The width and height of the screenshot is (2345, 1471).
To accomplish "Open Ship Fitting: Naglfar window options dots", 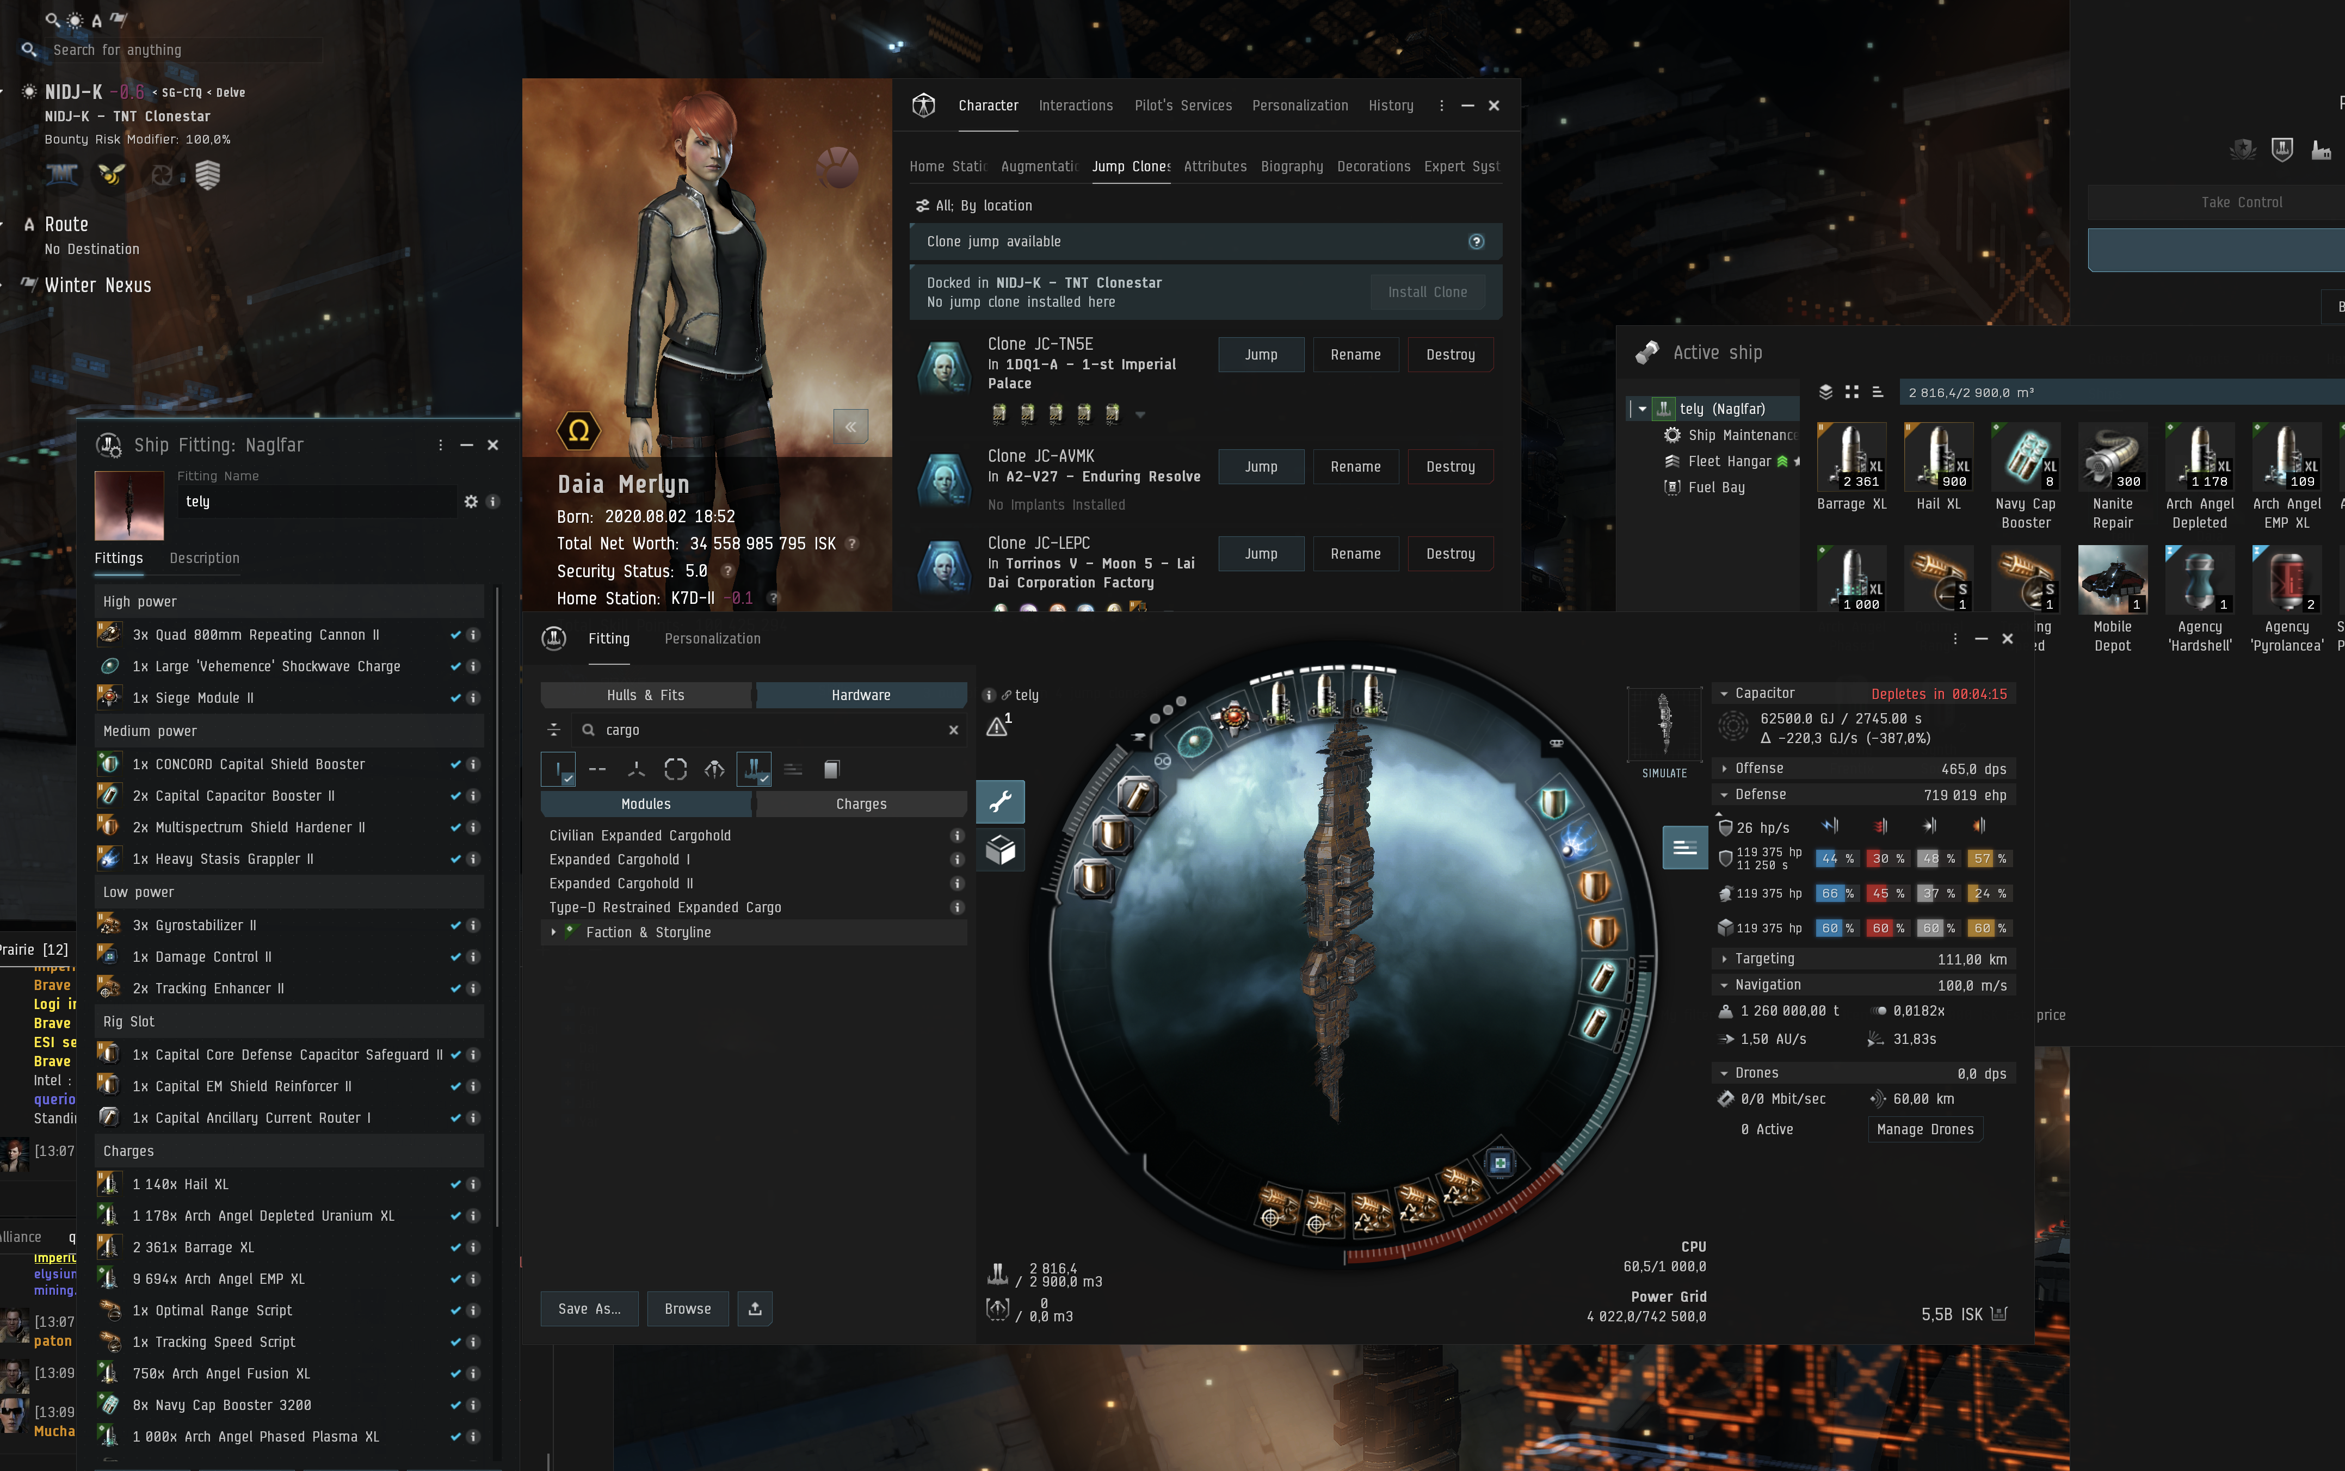I will [x=441, y=444].
